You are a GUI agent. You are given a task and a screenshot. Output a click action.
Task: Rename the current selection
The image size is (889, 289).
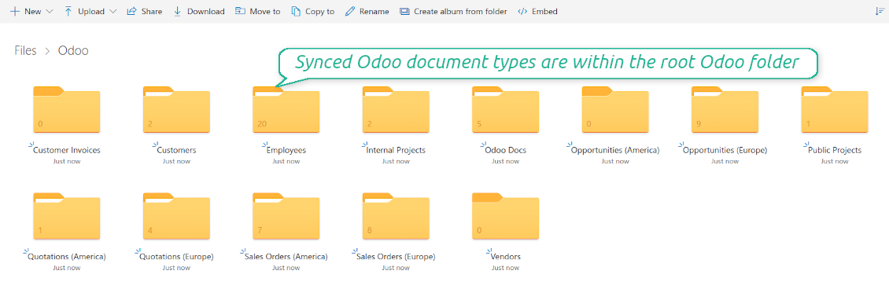[x=367, y=11]
